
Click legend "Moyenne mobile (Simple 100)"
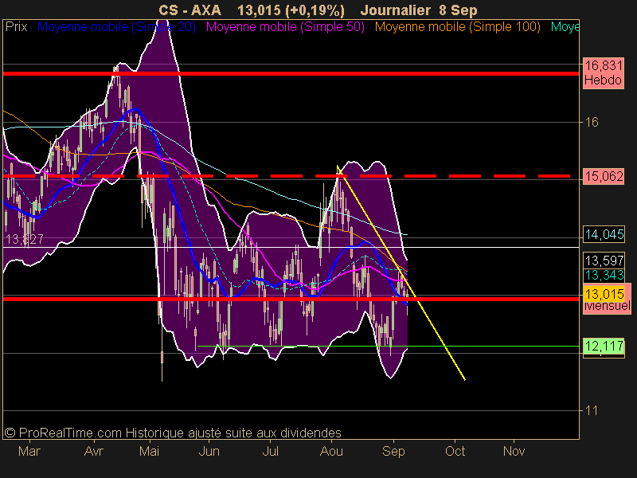[x=457, y=27]
